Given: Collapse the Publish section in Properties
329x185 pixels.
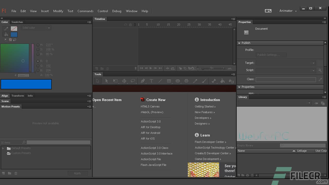Looking at the screenshot, I should tap(239, 43).
